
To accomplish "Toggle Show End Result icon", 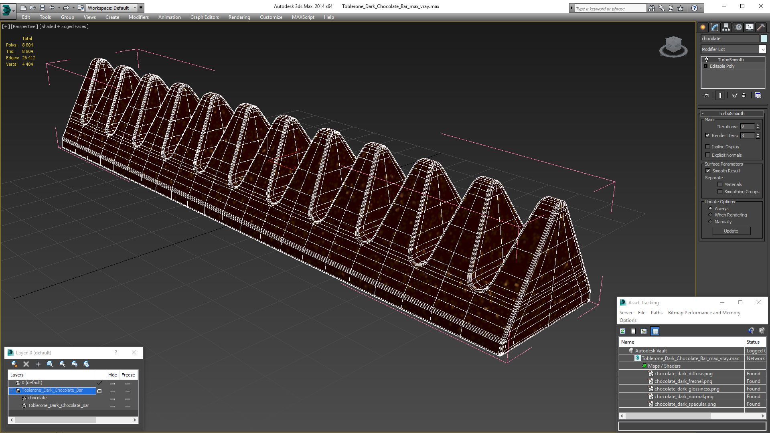I will coord(720,95).
